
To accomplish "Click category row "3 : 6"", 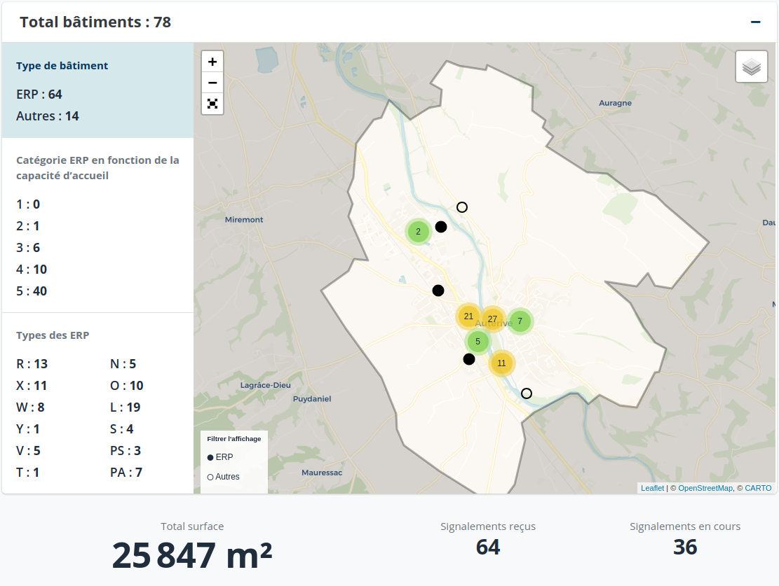I will point(28,248).
